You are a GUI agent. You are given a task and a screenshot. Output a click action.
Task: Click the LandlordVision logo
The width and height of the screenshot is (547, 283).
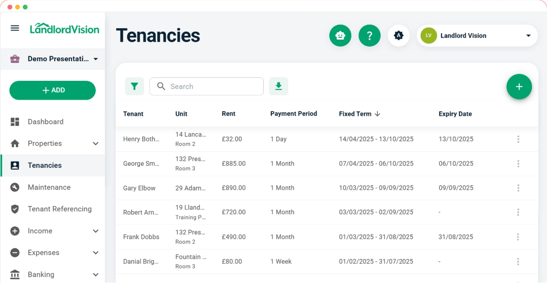point(65,29)
